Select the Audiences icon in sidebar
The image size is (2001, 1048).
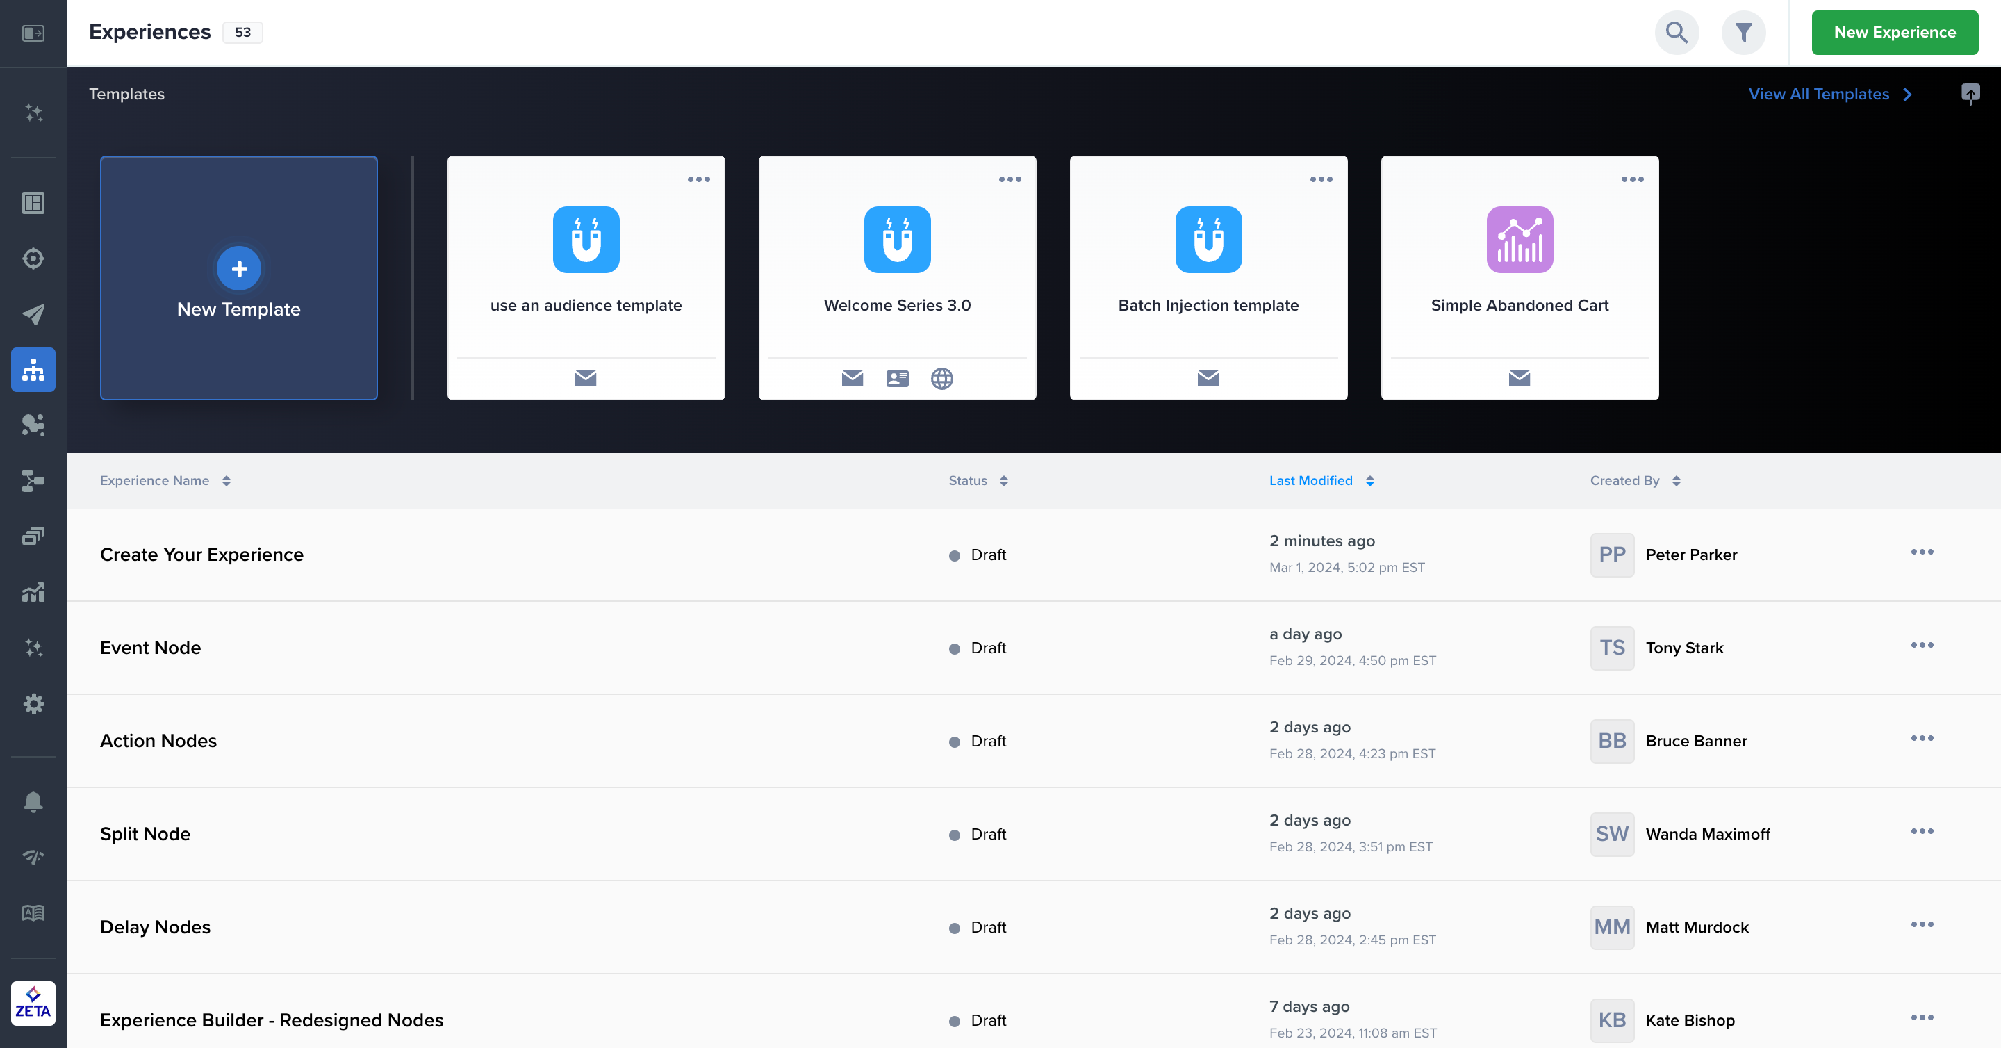click(x=33, y=425)
